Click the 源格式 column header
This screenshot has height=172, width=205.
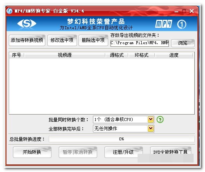click(x=117, y=55)
